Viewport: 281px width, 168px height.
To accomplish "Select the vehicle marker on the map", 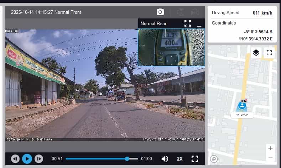I will tap(242, 105).
